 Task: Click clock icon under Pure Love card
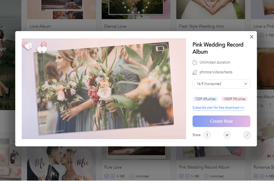click(132, 176)
